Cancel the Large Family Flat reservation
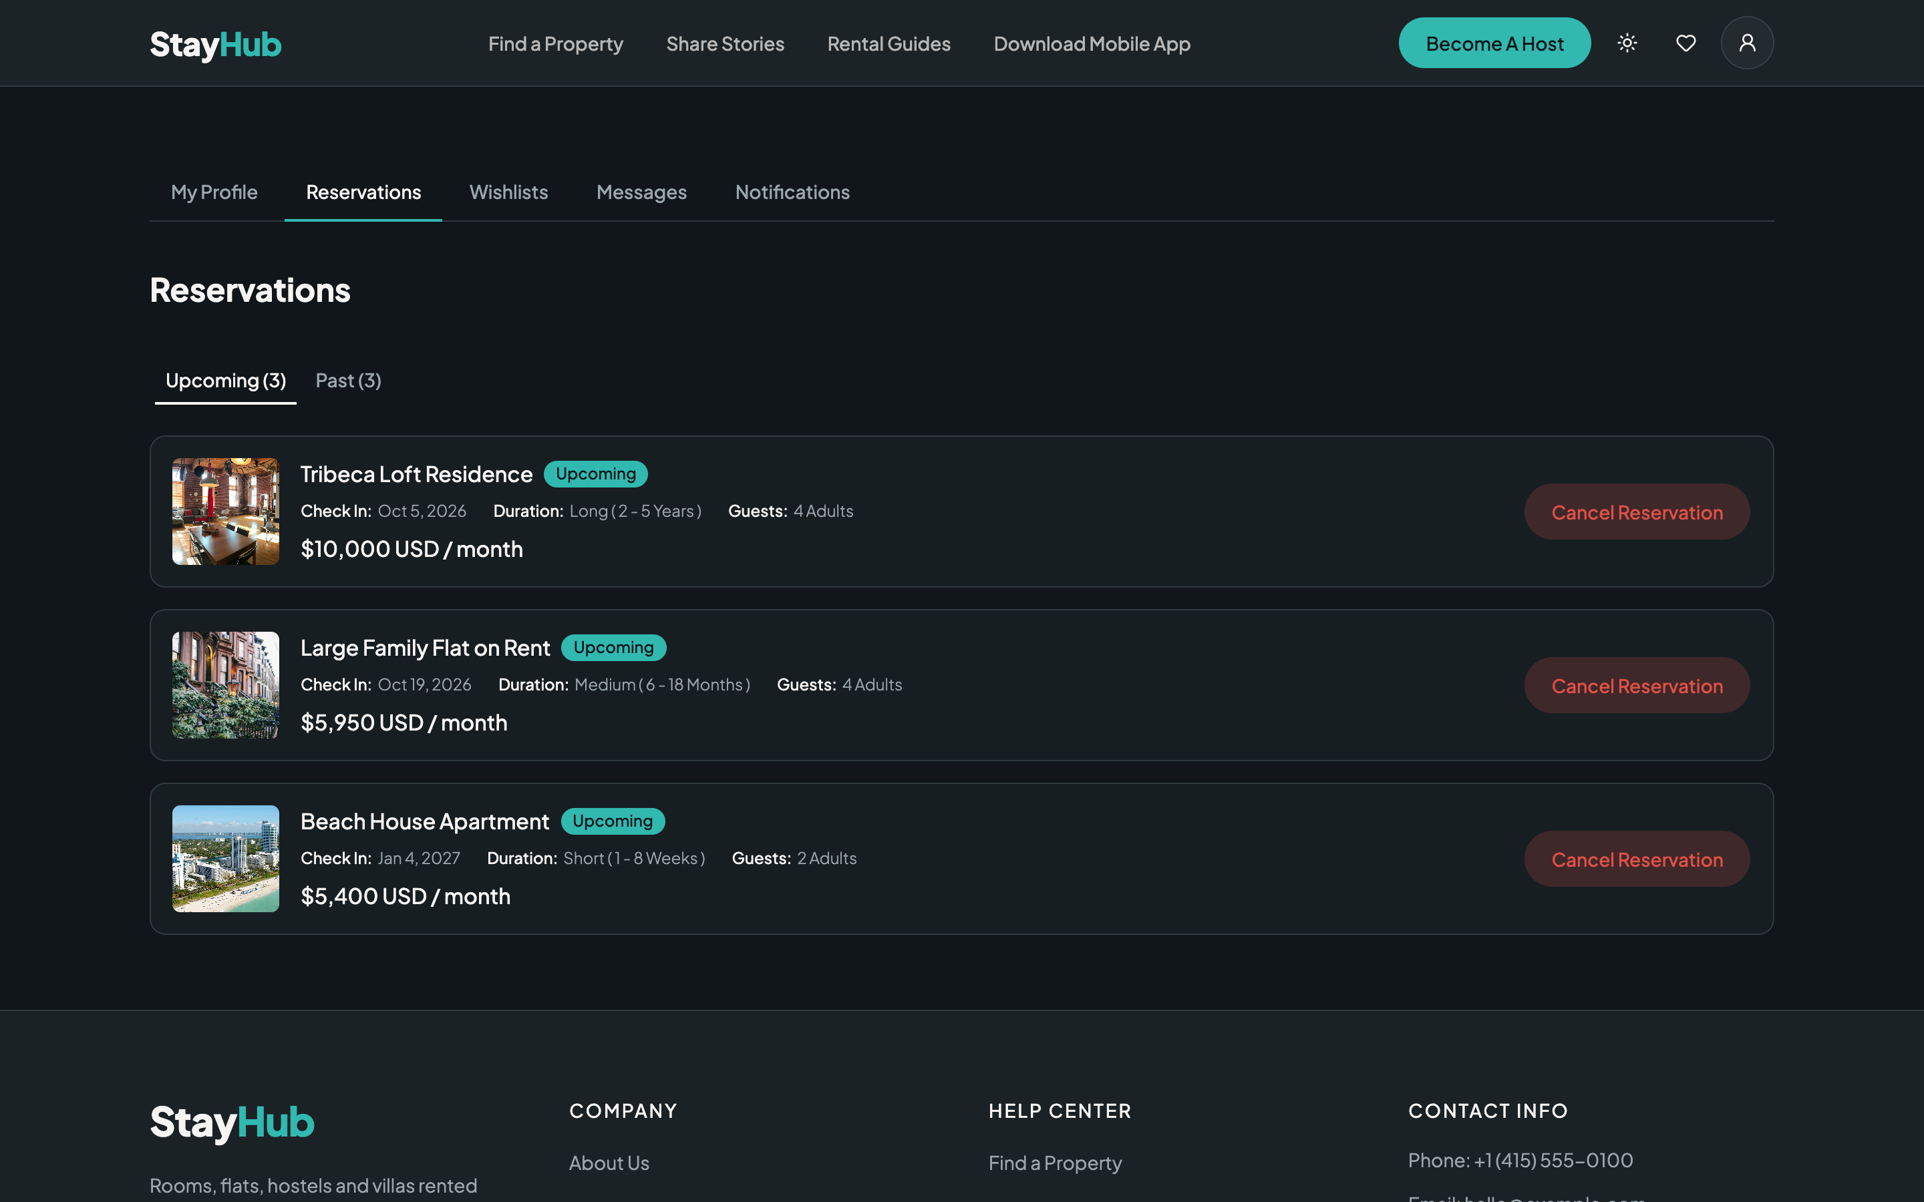Image resolution: width=1924 pixels, height=1202 pixels. click(x=1637, y=685)
